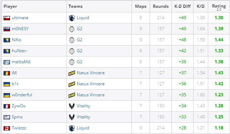
Task: Open Vitality team link in Spinx's row
Action: click(x=84, y=117)
